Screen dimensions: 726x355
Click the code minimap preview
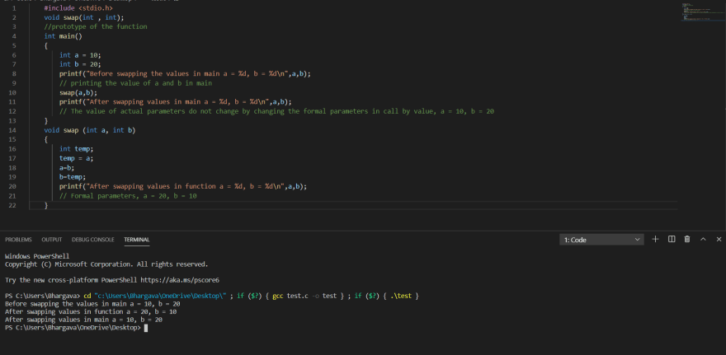[705, 12]
